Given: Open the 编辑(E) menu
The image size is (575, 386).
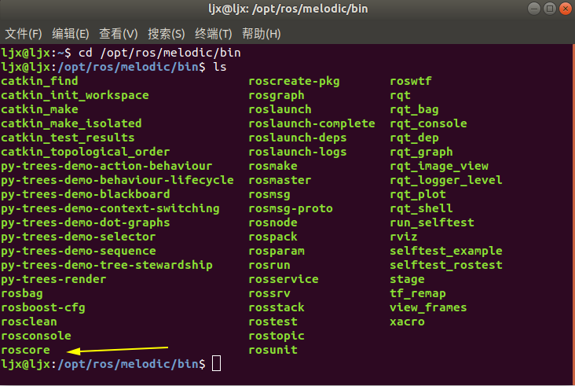Looking at the screenshot, I should pos(71,34).
